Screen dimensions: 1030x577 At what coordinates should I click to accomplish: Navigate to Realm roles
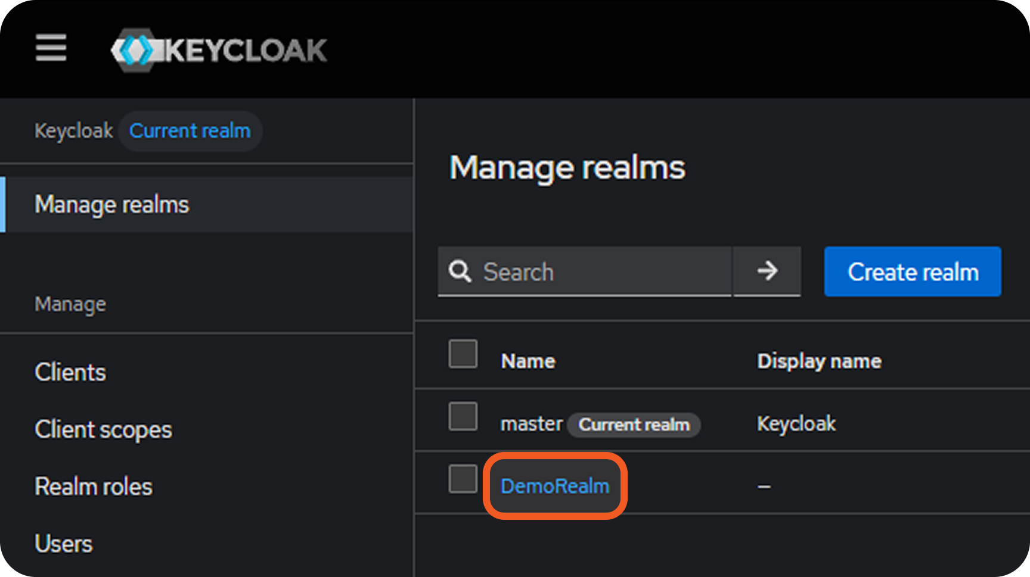94,487
